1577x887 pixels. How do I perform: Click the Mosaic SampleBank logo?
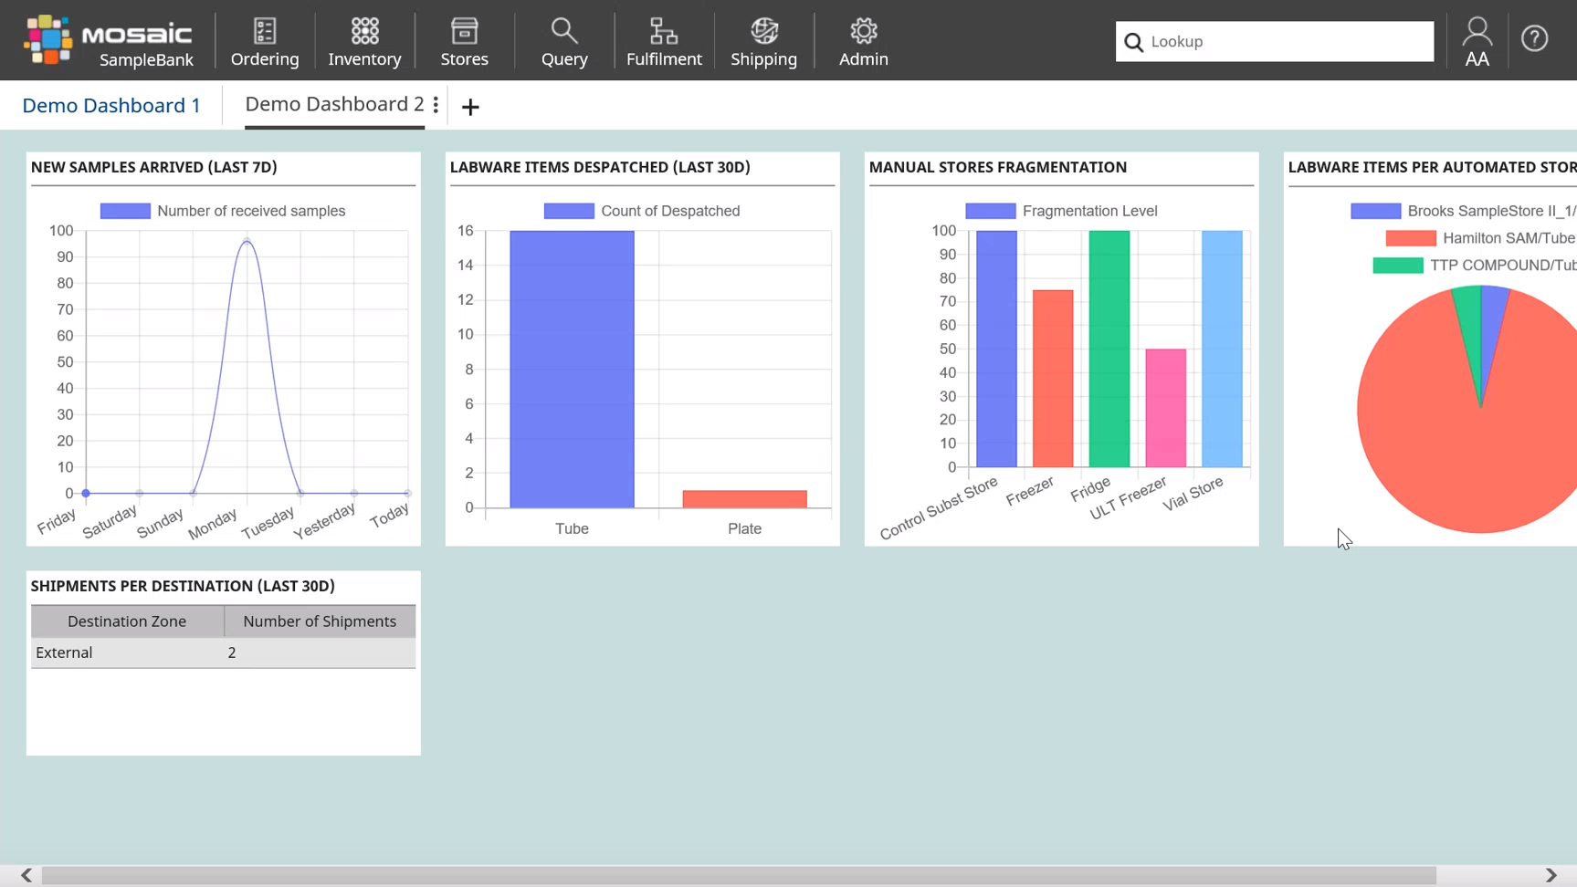click(x=110, y=40)
